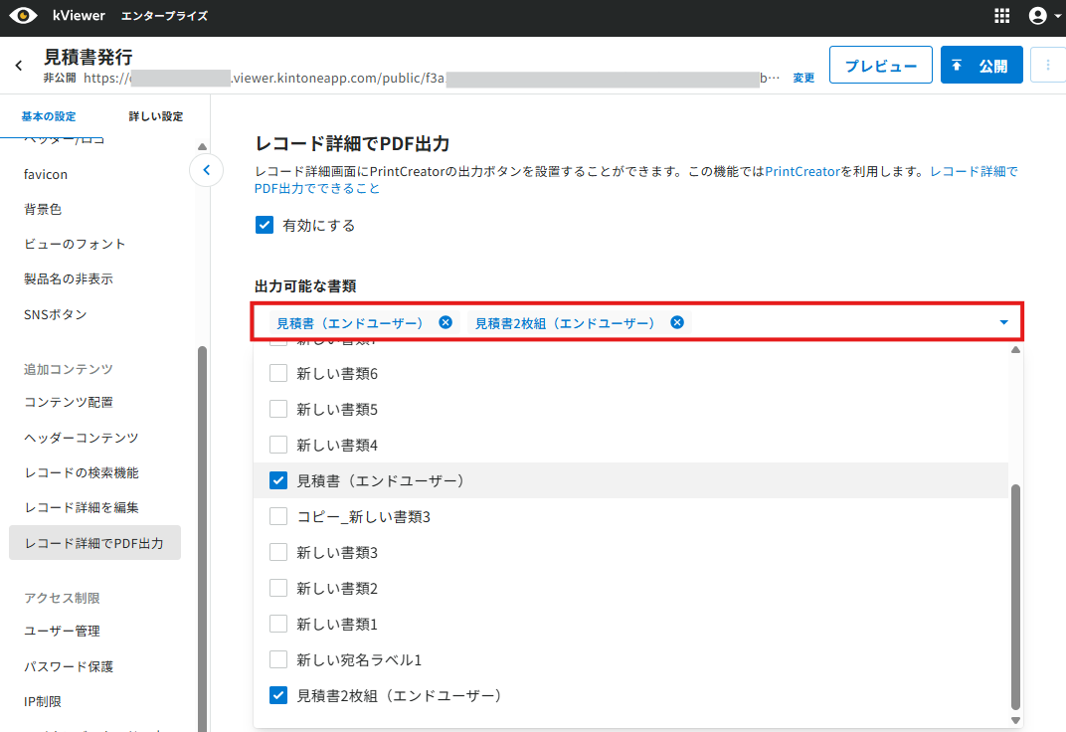Click the kViewer eye logo
This screenshot has width=1066, height=732.
pyautogui.click(x=23, y=16)
